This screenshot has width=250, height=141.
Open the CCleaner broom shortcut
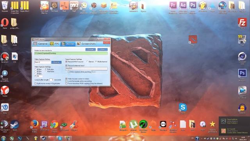pos(74,126)
